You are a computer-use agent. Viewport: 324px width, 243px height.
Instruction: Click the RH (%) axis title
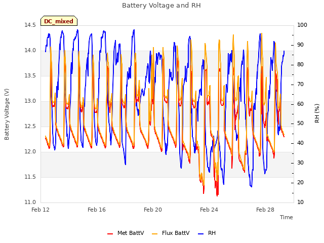point(317,113)
